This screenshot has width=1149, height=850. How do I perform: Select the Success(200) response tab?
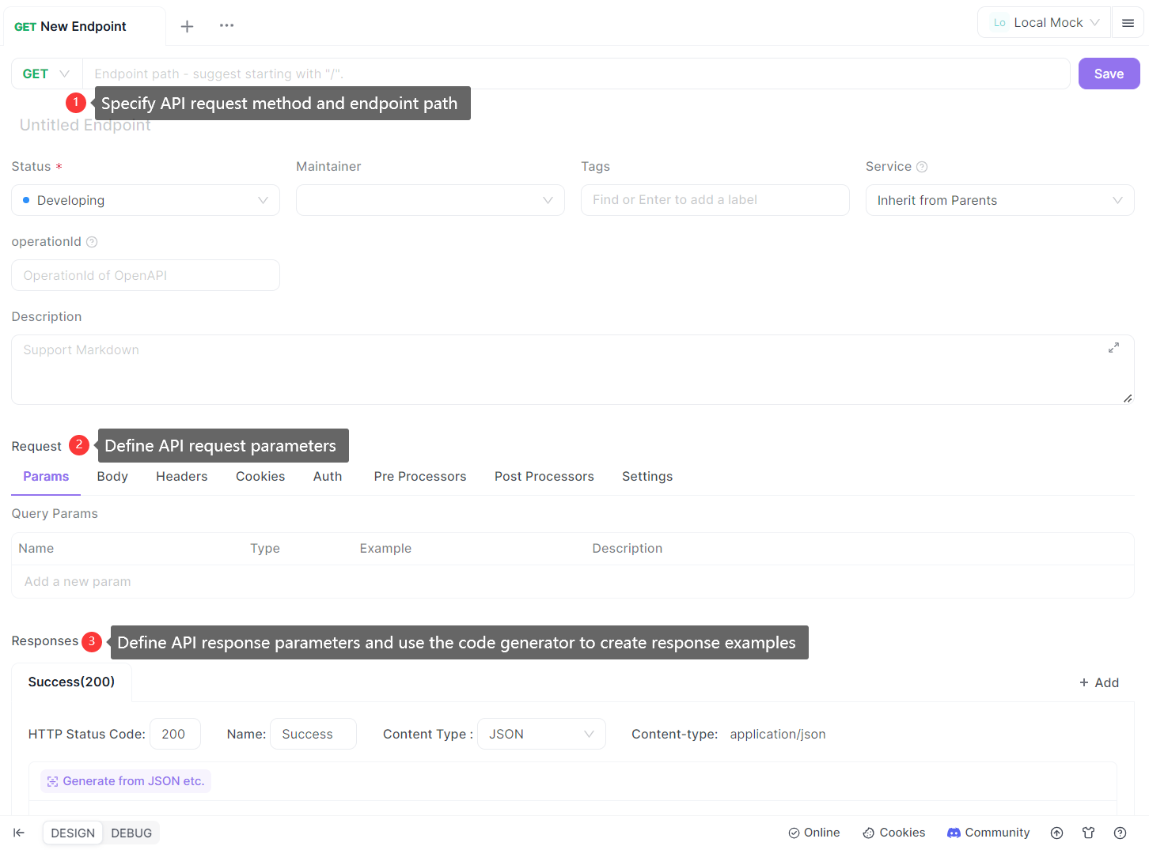coord(71,682)
